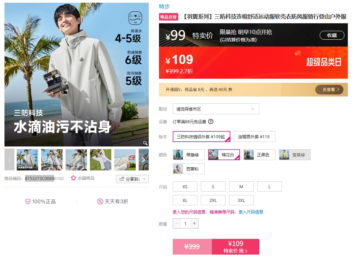The width and height of the screenshot is (364, 257).
Task: Click the star to favorite the product
Action: pos(73,178)
